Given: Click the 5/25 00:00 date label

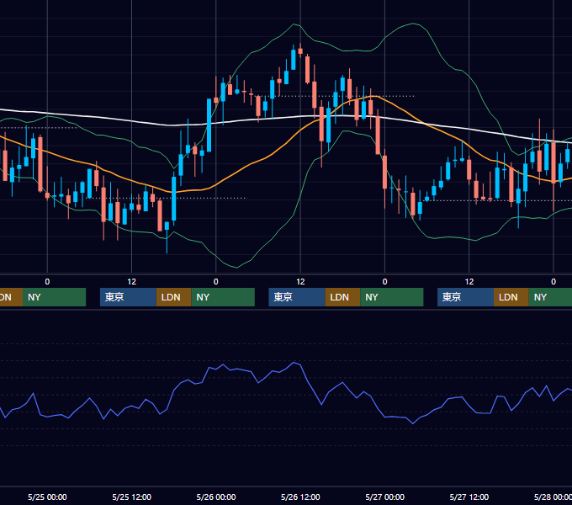Looking at the screenshot, I should [x=47, y=497].
